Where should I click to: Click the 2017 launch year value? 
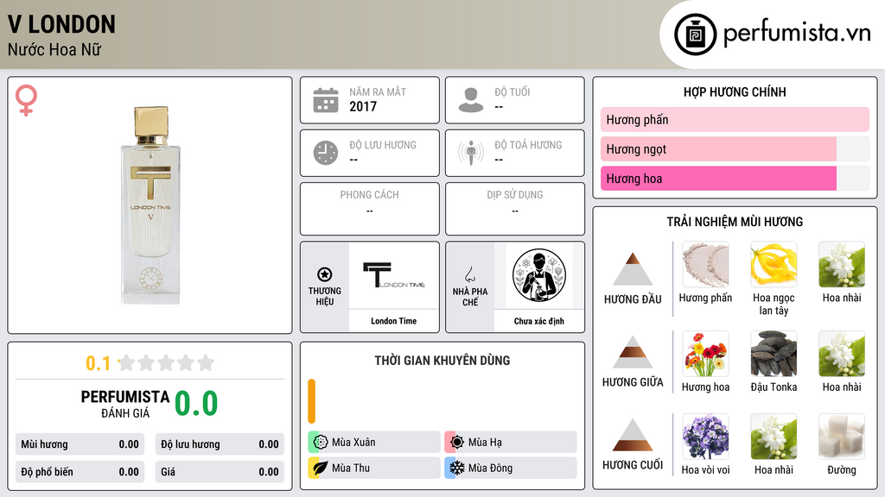point(363,106)
